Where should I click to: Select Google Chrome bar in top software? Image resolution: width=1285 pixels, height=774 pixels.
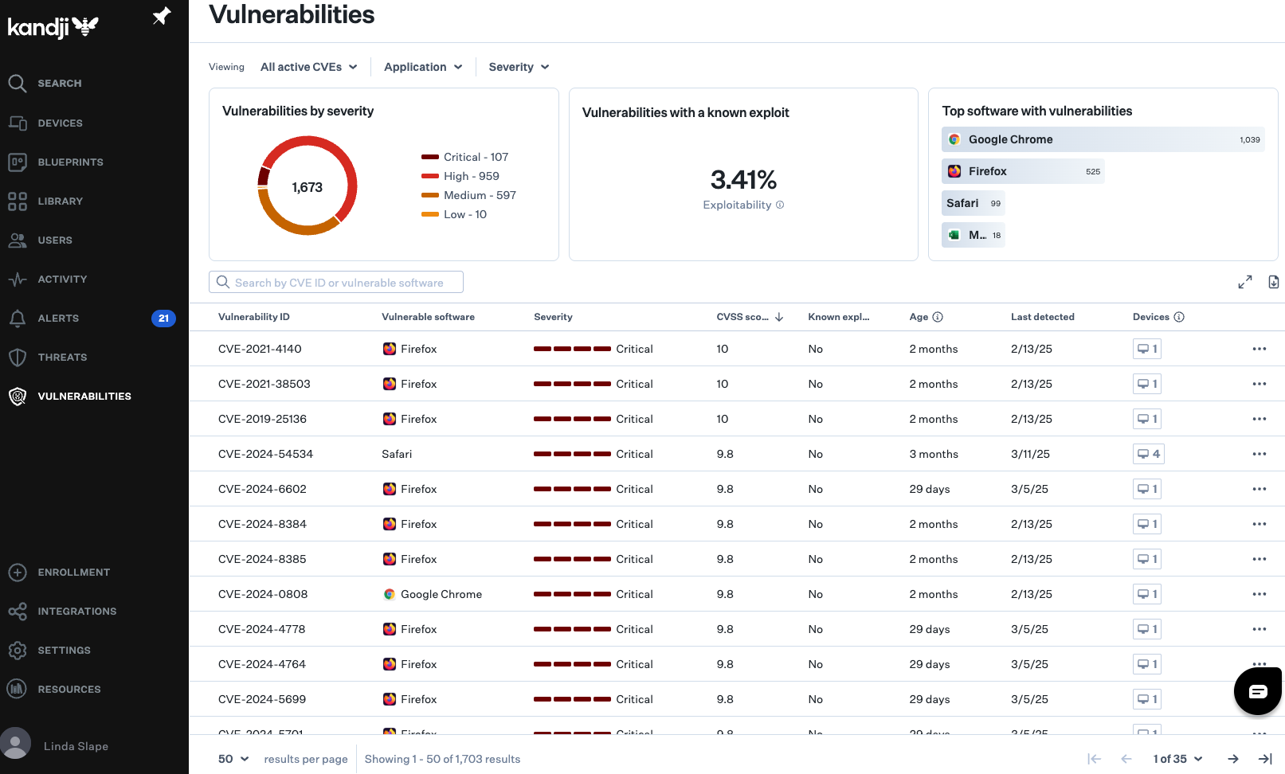pos(1103,139)
